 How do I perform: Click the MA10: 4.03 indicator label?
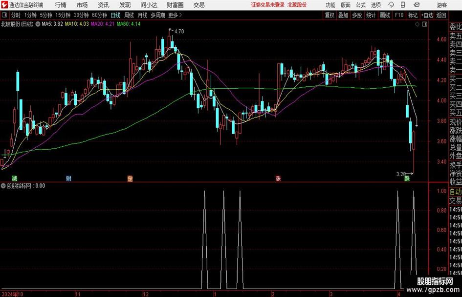coord(77,24)
